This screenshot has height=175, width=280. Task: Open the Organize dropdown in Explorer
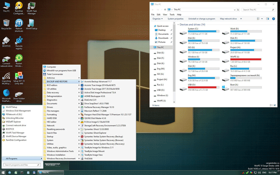coord(157,18)
